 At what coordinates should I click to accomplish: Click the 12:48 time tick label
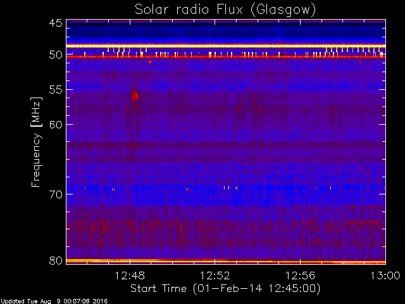tap(130, 275)
